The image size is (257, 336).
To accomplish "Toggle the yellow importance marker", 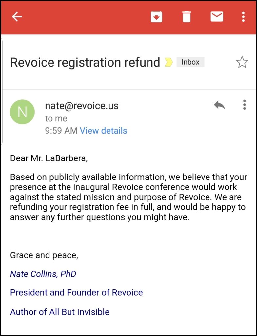I will pyautogui.click(x=168, y=62).
